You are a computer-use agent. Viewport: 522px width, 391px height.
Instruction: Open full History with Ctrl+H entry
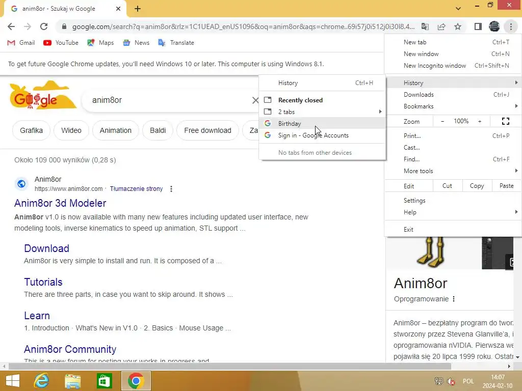(x=322, y=83)
